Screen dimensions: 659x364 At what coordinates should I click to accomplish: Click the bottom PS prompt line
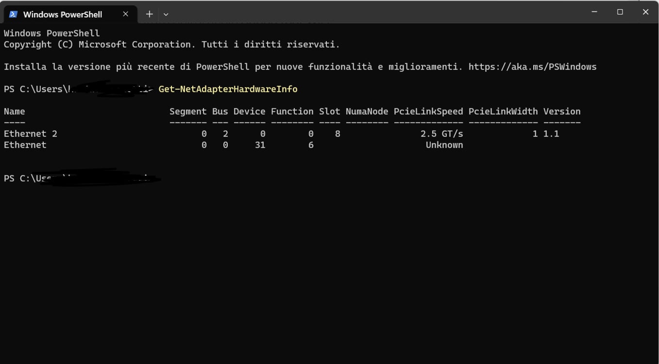(83, 179)
